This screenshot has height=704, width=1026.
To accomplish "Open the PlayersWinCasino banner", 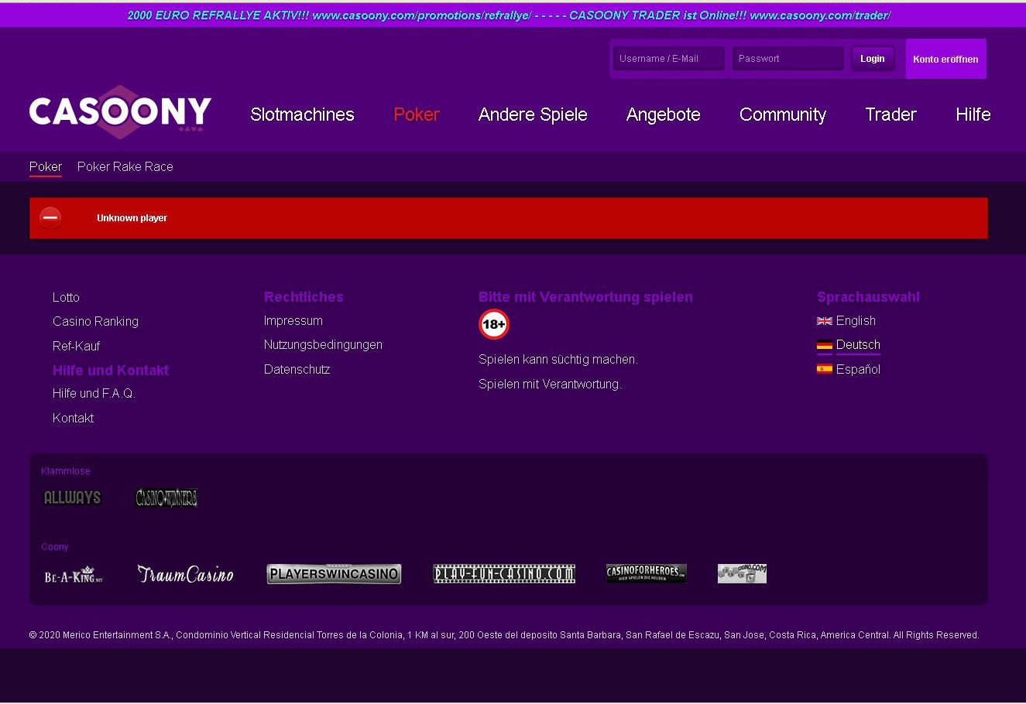I will tap(334, 573).
